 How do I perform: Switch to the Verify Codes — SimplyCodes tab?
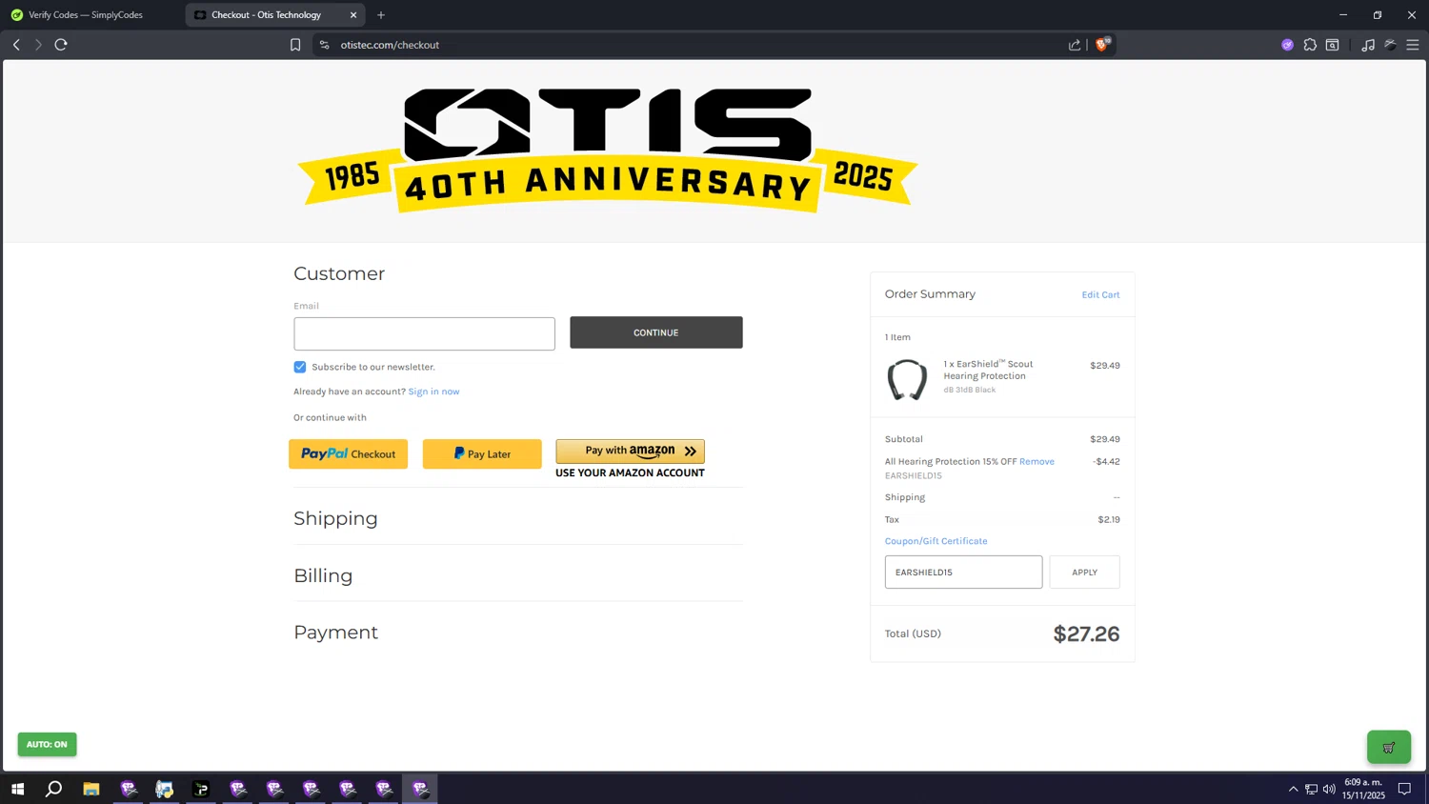point(86,15)
